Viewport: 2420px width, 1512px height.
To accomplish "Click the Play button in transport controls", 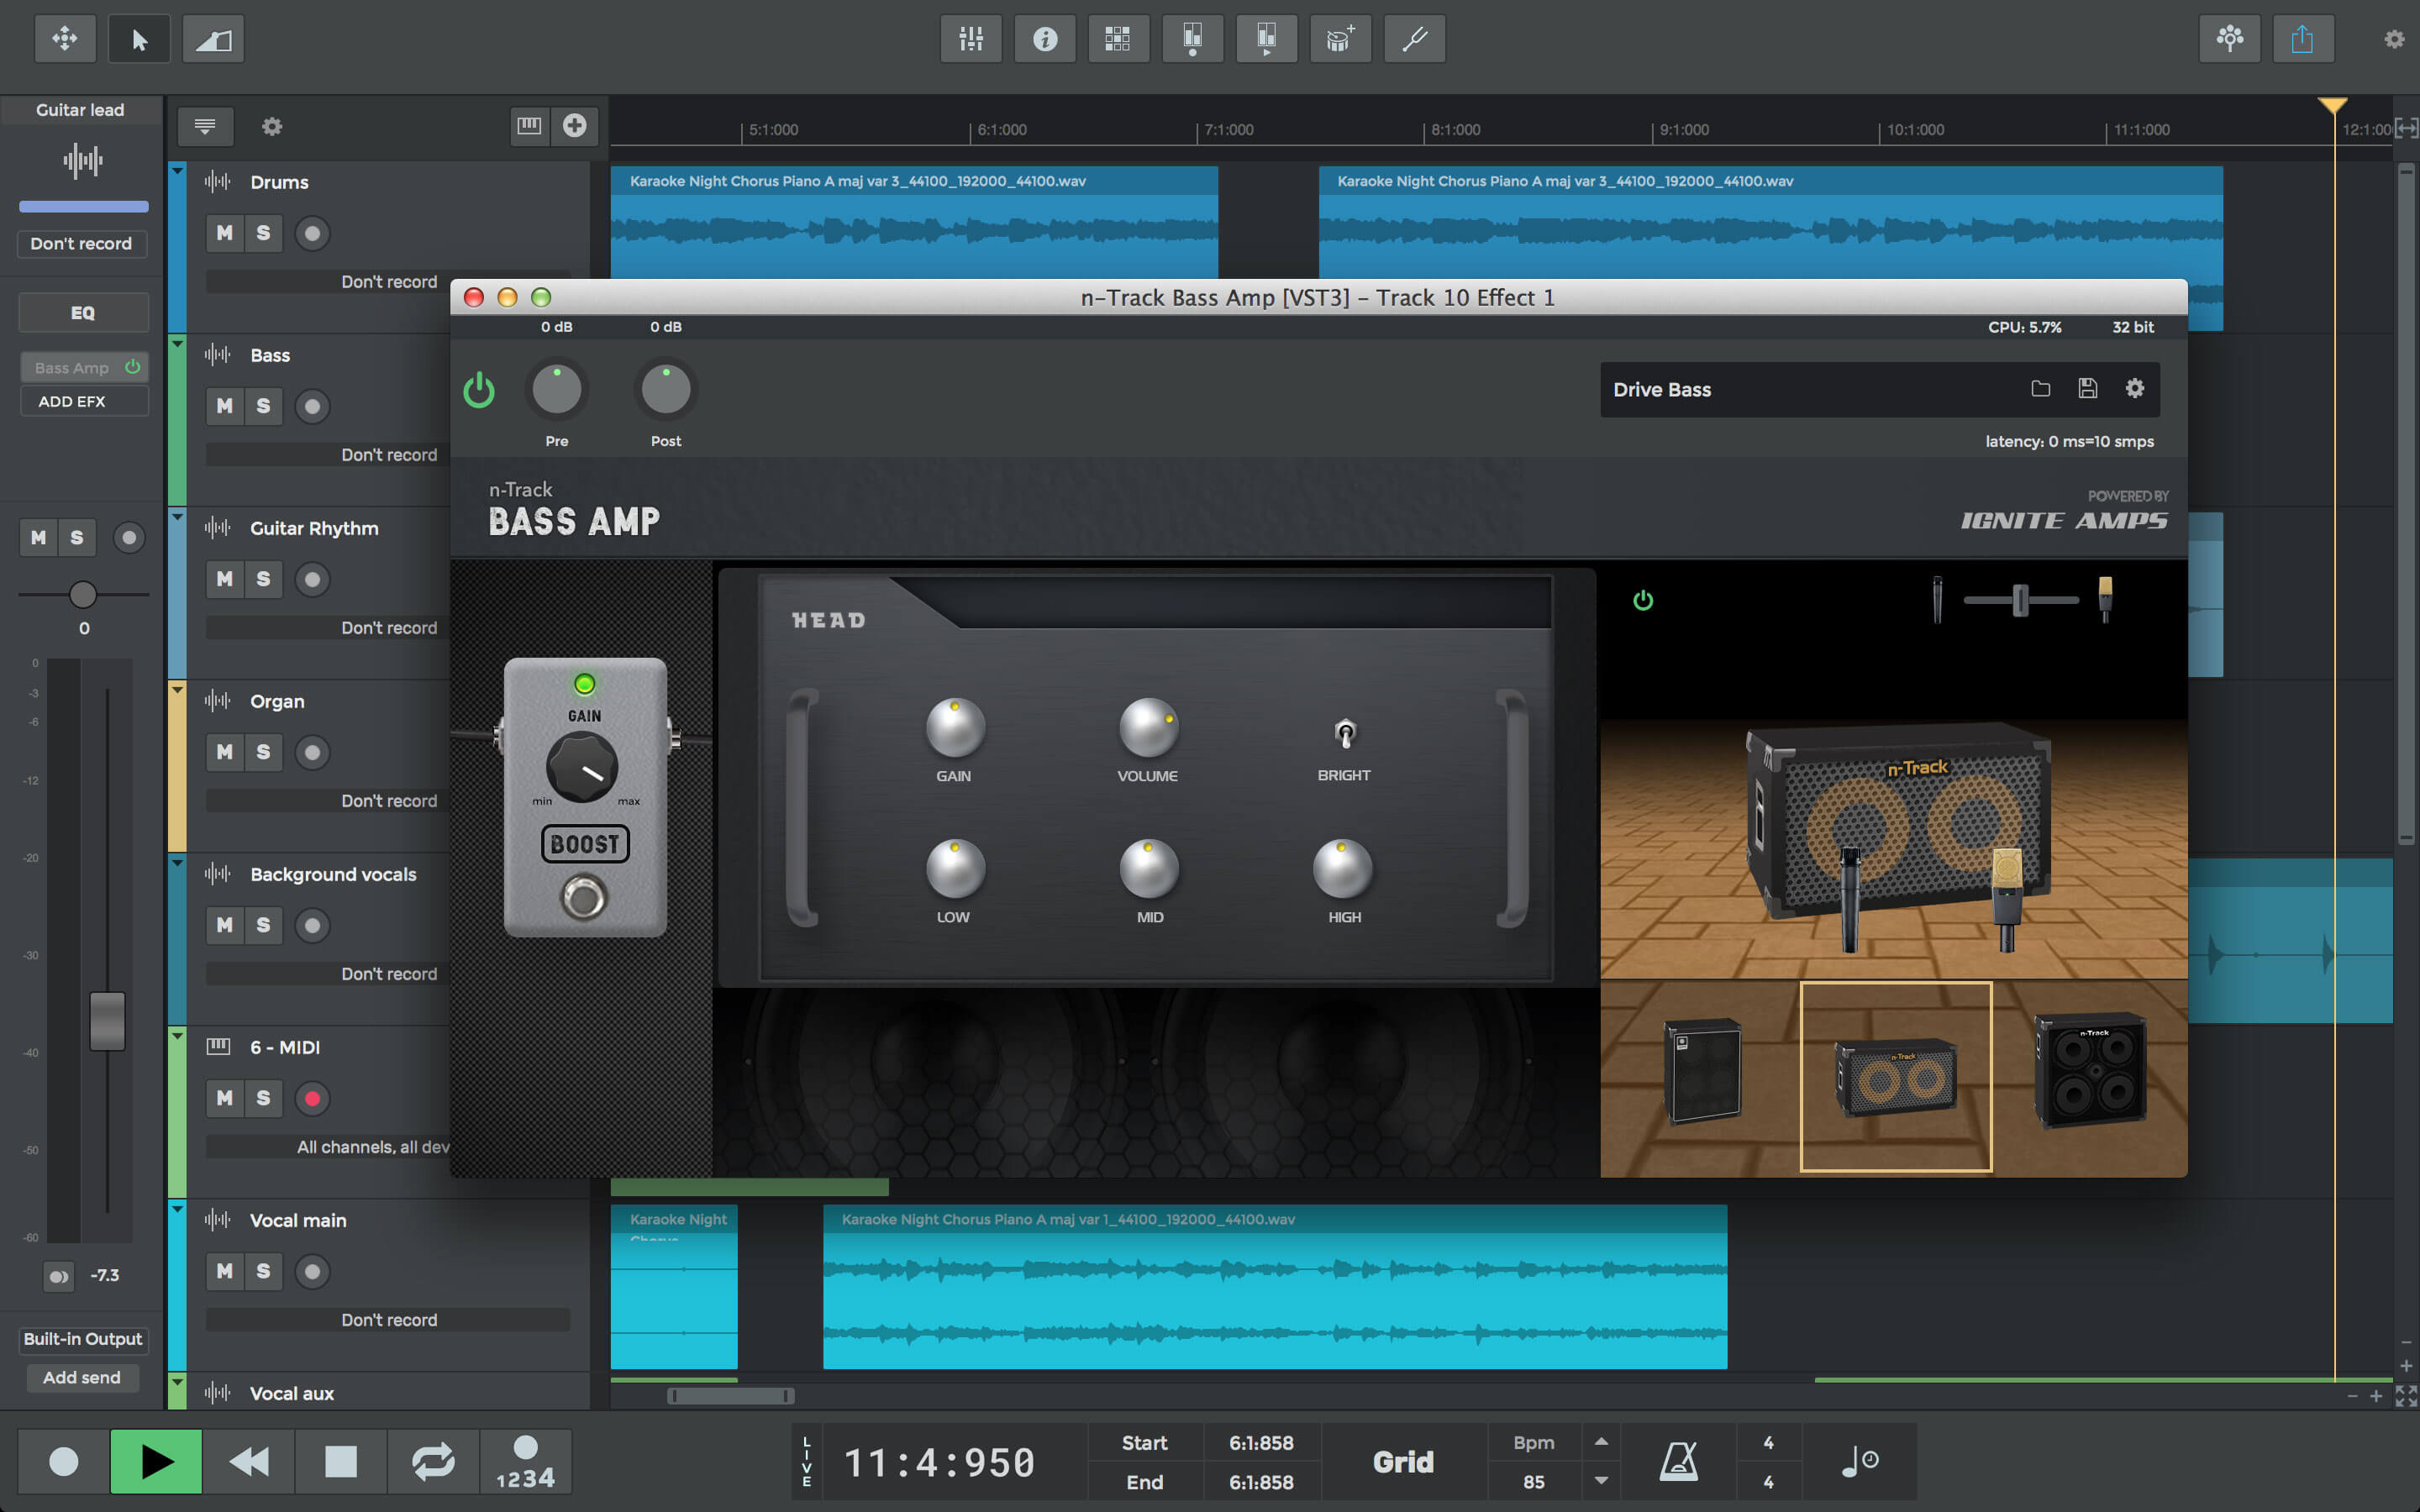I will pyautogui.click(x=157, y=1460).
